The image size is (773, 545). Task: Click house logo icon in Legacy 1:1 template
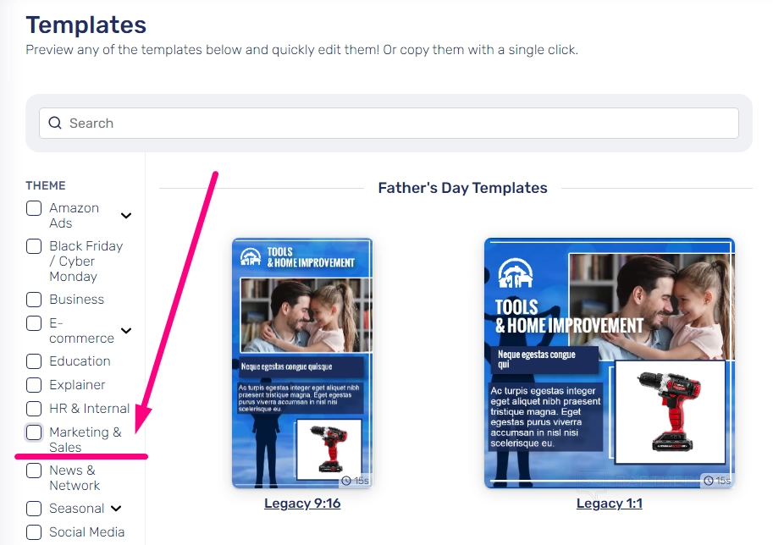click(x=515, y=273)
